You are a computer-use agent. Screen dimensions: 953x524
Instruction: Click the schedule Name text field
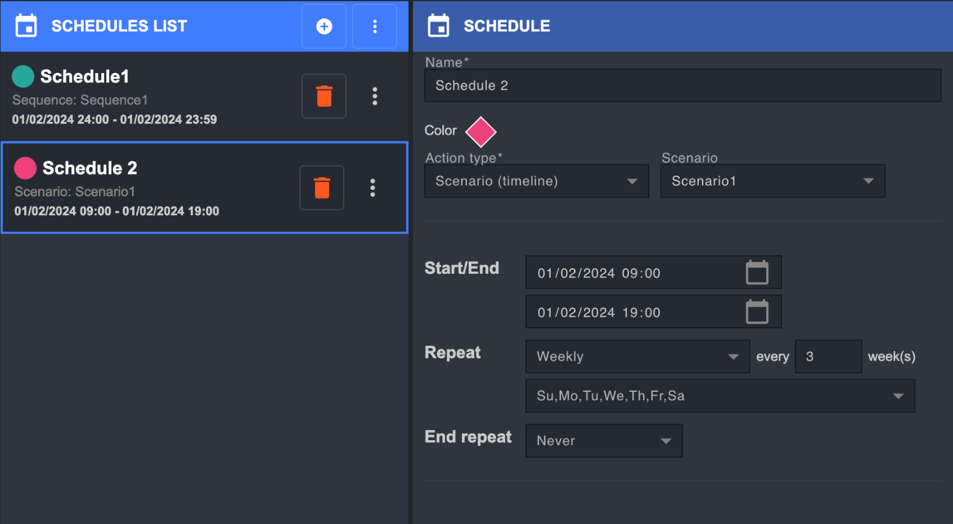coord(682,86)
